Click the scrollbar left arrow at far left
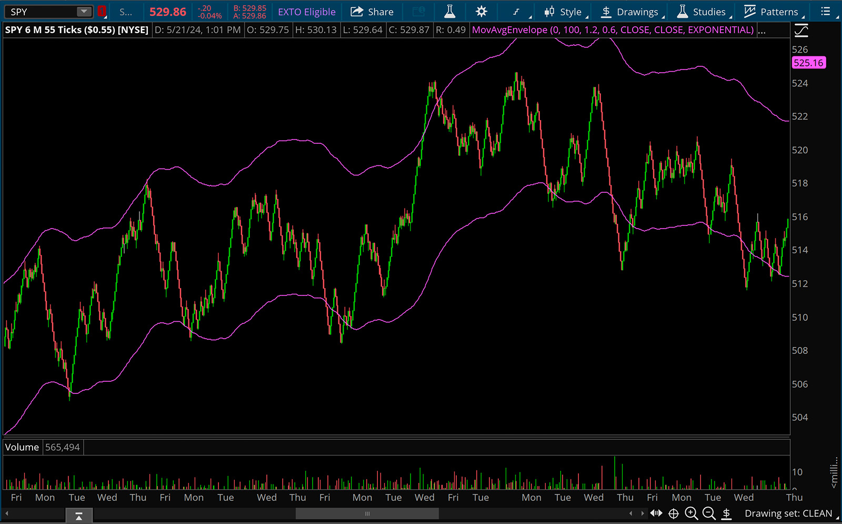The height and width of the screenshot is (524, 842). [x=7, y=513]
